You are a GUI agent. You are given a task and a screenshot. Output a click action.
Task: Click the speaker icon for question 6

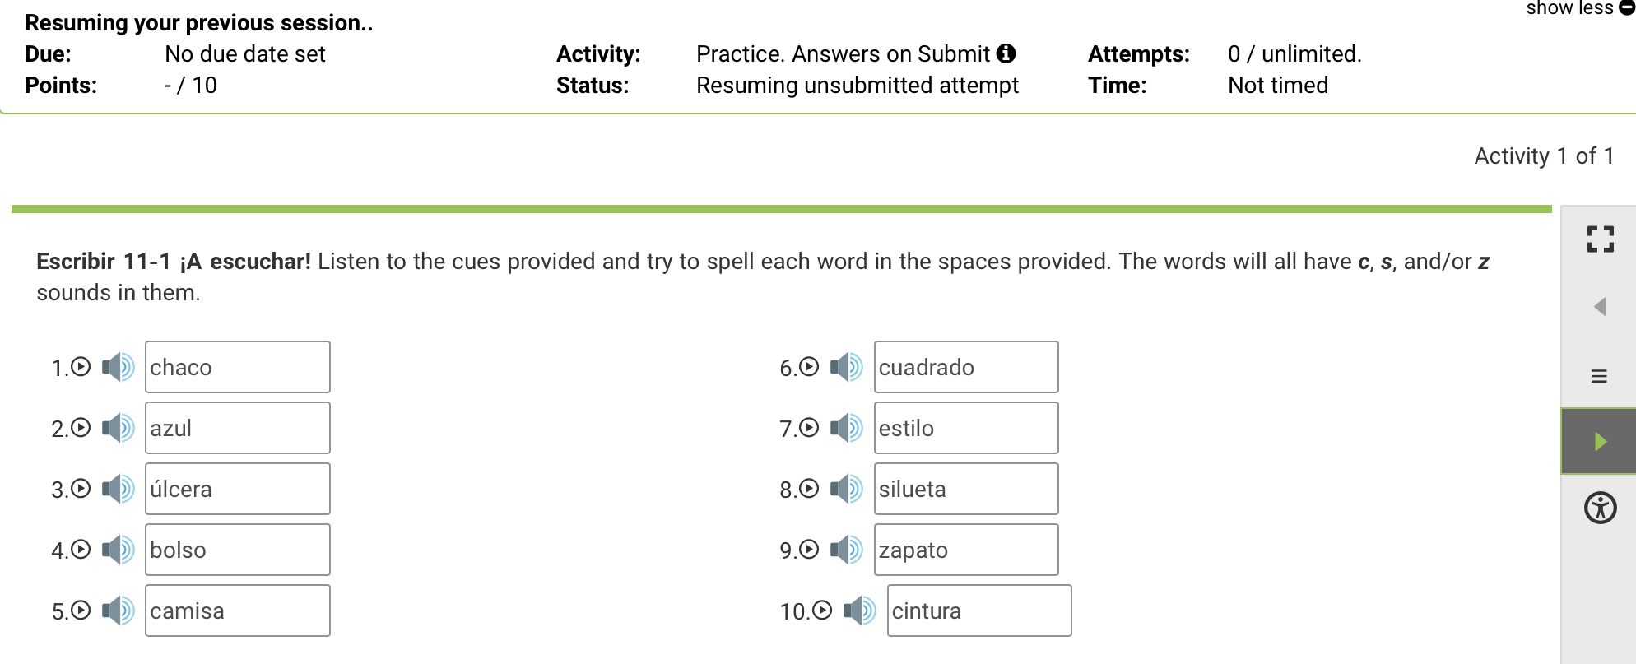click(846, 367)
